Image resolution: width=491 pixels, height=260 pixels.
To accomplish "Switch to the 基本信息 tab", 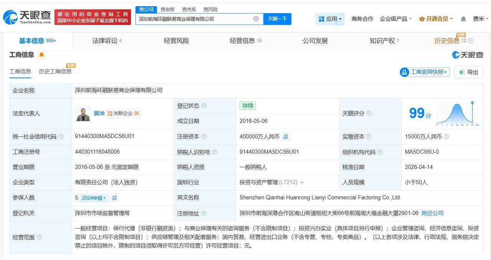I will click(38, 41).
